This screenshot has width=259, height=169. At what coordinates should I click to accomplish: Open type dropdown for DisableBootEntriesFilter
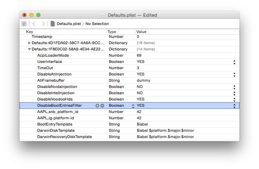tap(133, 106)
